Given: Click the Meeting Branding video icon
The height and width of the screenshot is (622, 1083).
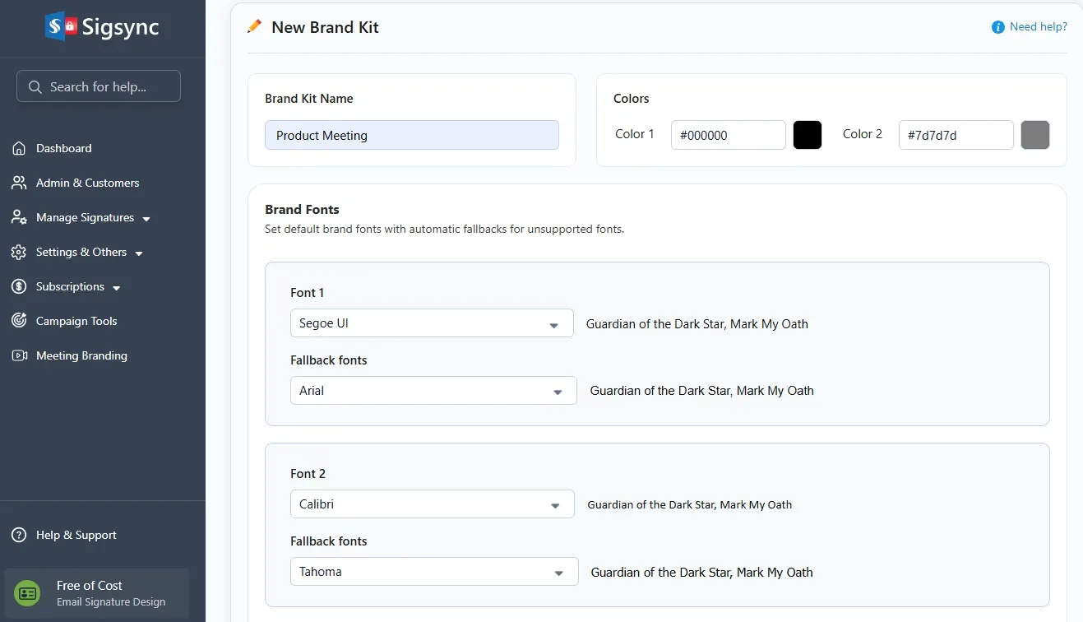Looking at the screenshot, I should 19,355.
